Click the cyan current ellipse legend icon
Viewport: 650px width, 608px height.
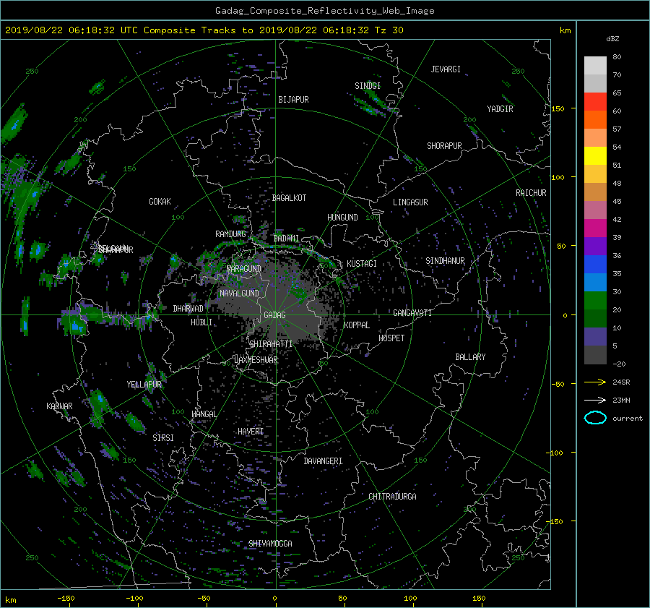tap(595, 418)
